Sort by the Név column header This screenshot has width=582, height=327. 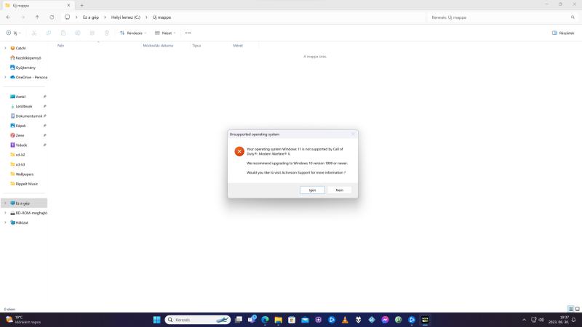(x=61, y=46)
